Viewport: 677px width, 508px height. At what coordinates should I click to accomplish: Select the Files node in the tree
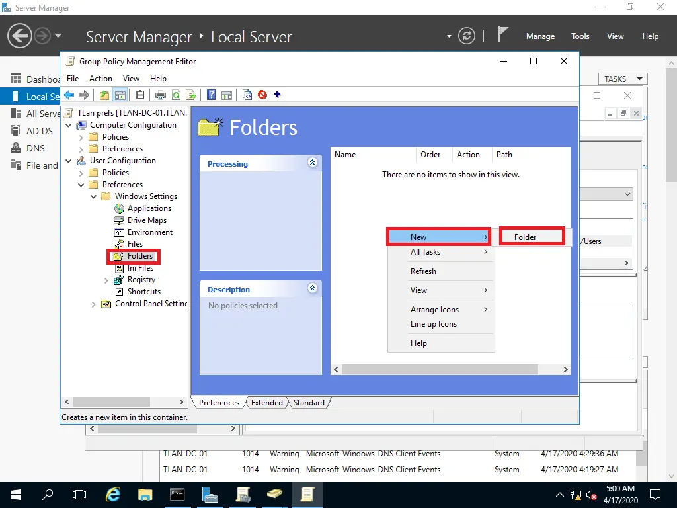pyautogui.click(x=135, y=244)
